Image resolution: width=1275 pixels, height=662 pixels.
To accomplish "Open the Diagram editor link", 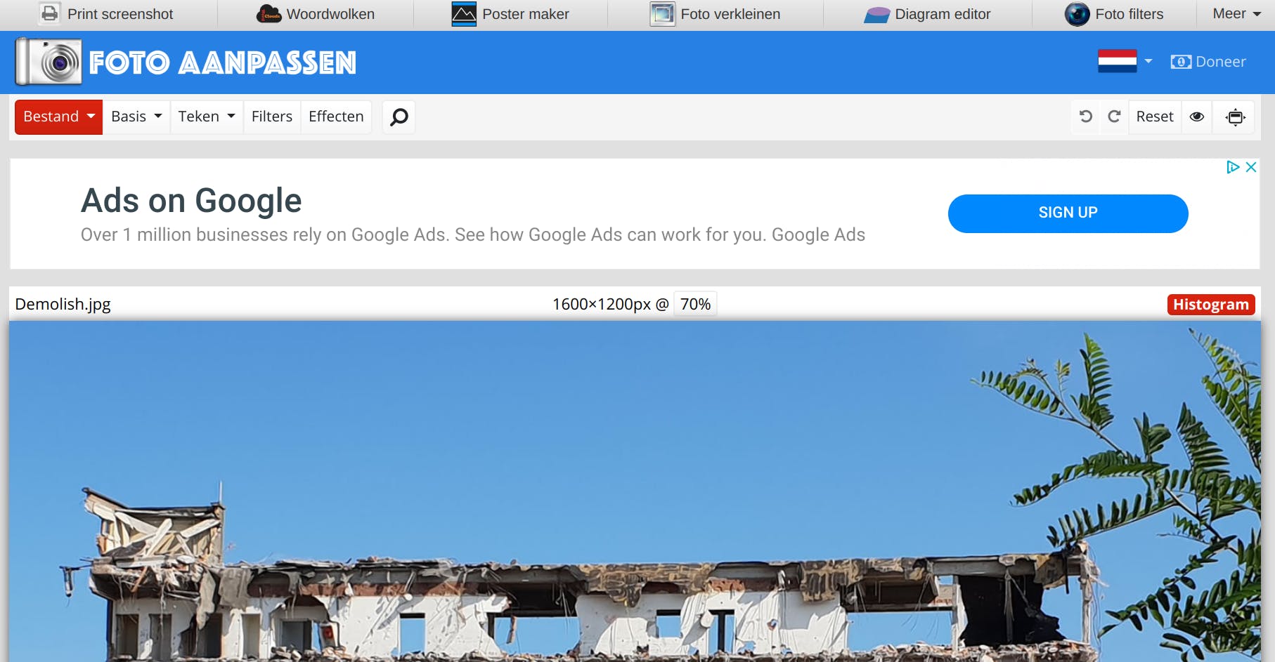I will [x=943, y=14].
